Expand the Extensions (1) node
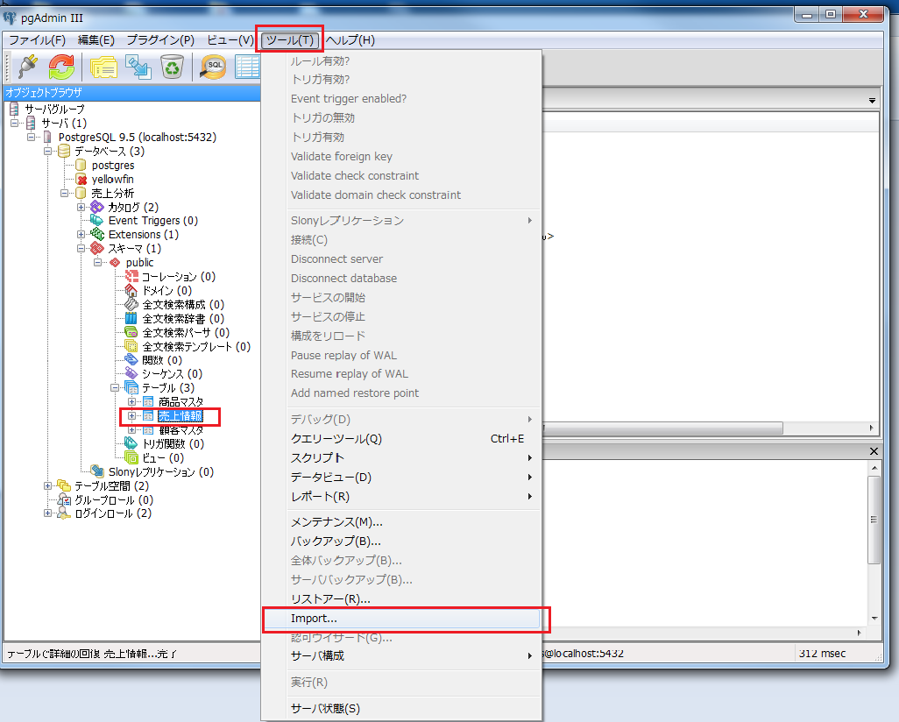 coord(81,235)
